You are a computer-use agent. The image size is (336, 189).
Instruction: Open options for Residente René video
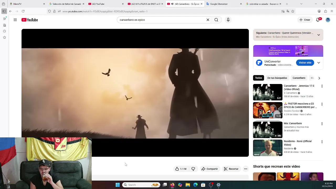click(x=322, y=142)
